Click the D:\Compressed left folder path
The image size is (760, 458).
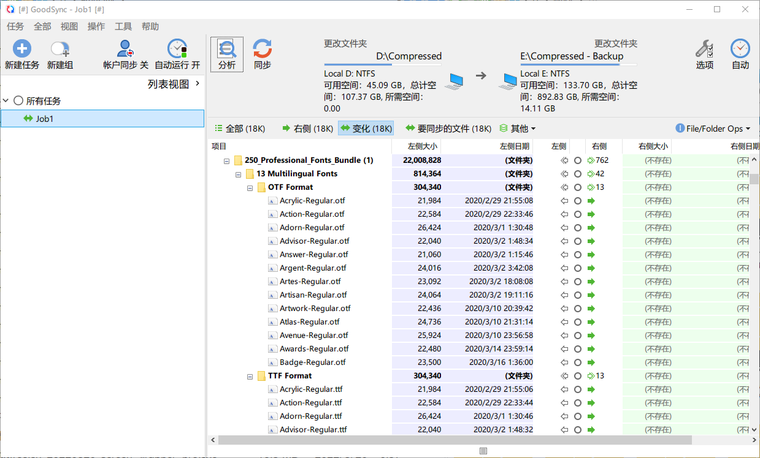click(x=409, y=56)
